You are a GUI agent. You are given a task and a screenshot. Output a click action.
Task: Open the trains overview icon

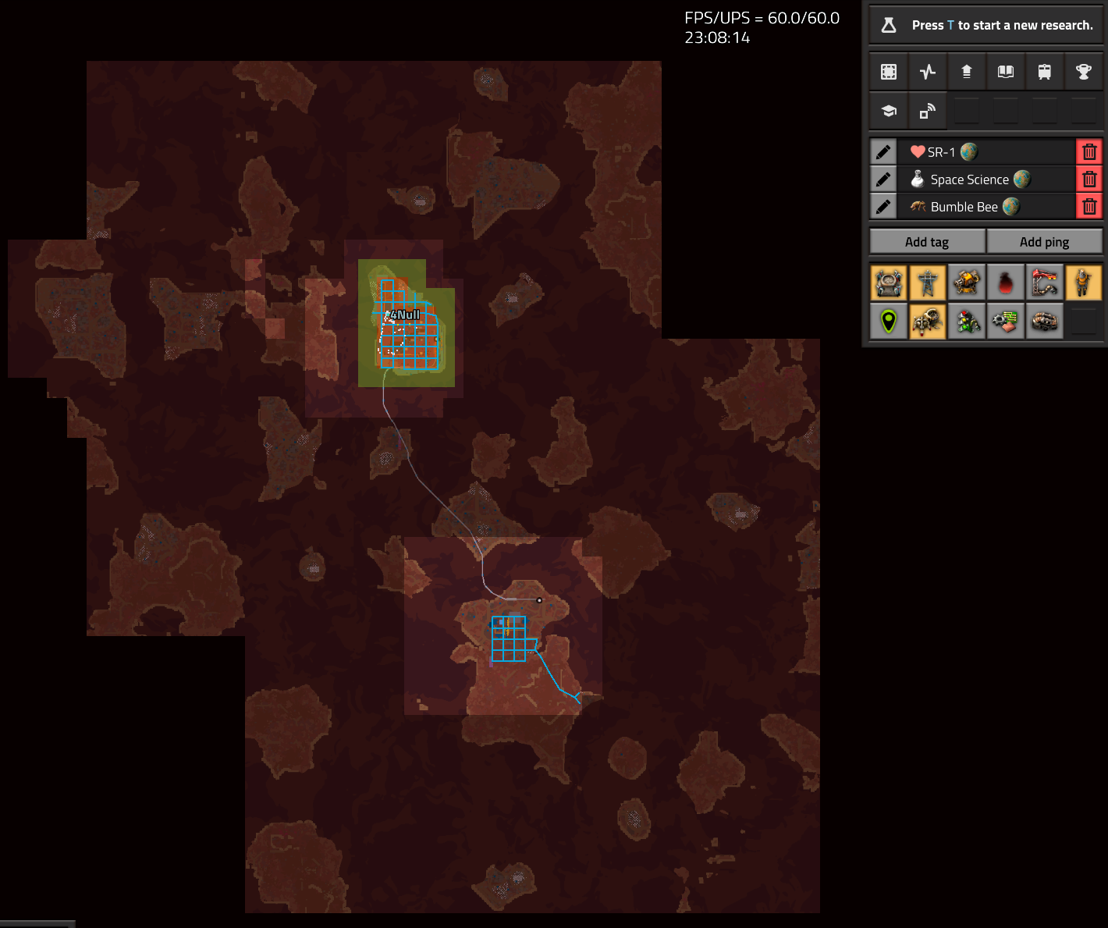[1045, 72]
